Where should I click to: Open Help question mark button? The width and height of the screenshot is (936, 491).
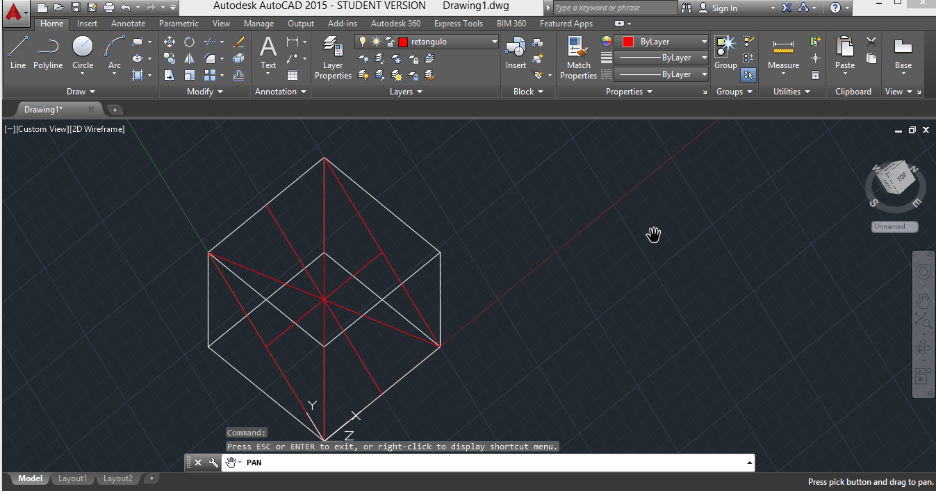(835, 8)
